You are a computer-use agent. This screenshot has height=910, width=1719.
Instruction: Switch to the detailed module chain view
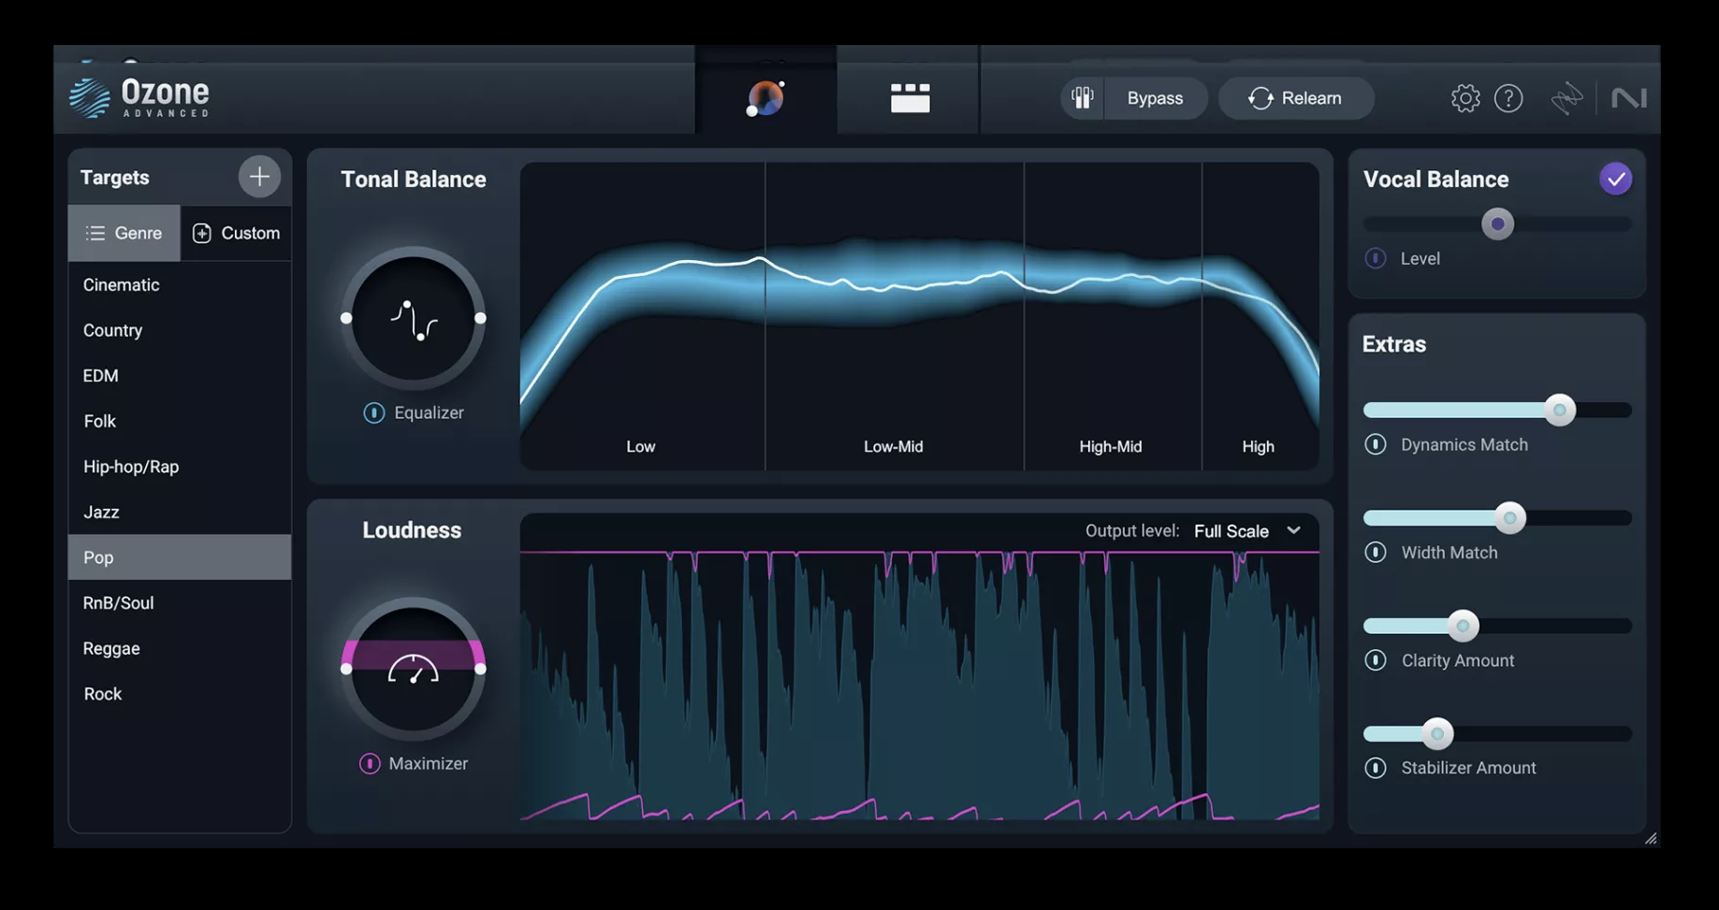tap(907, 97)
